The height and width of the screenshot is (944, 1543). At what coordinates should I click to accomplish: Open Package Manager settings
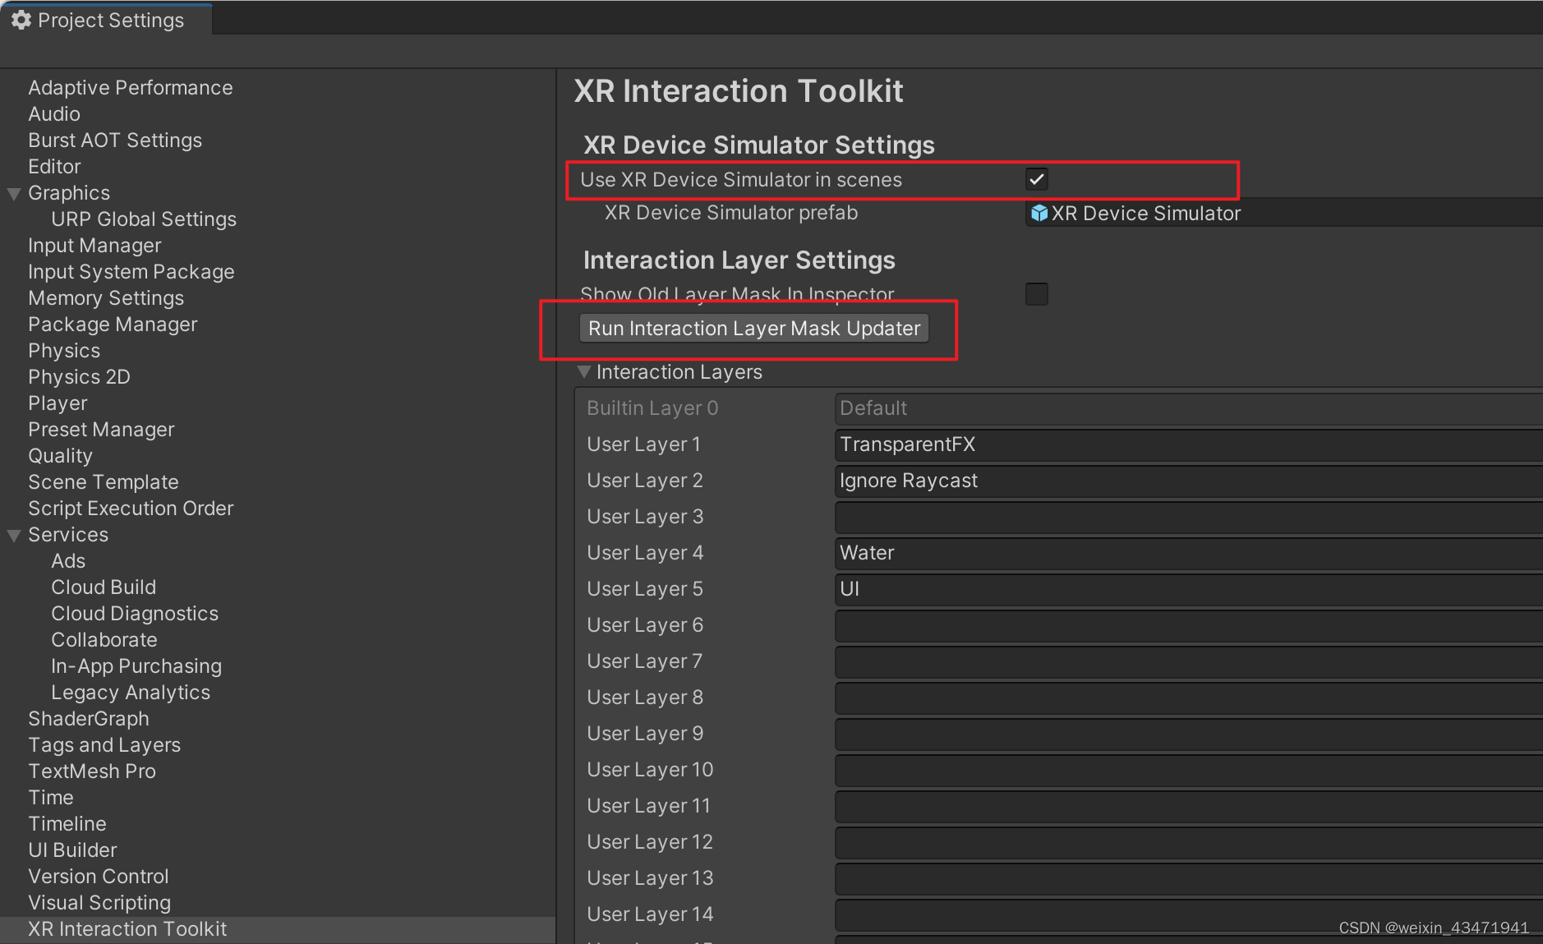point(113,325)
